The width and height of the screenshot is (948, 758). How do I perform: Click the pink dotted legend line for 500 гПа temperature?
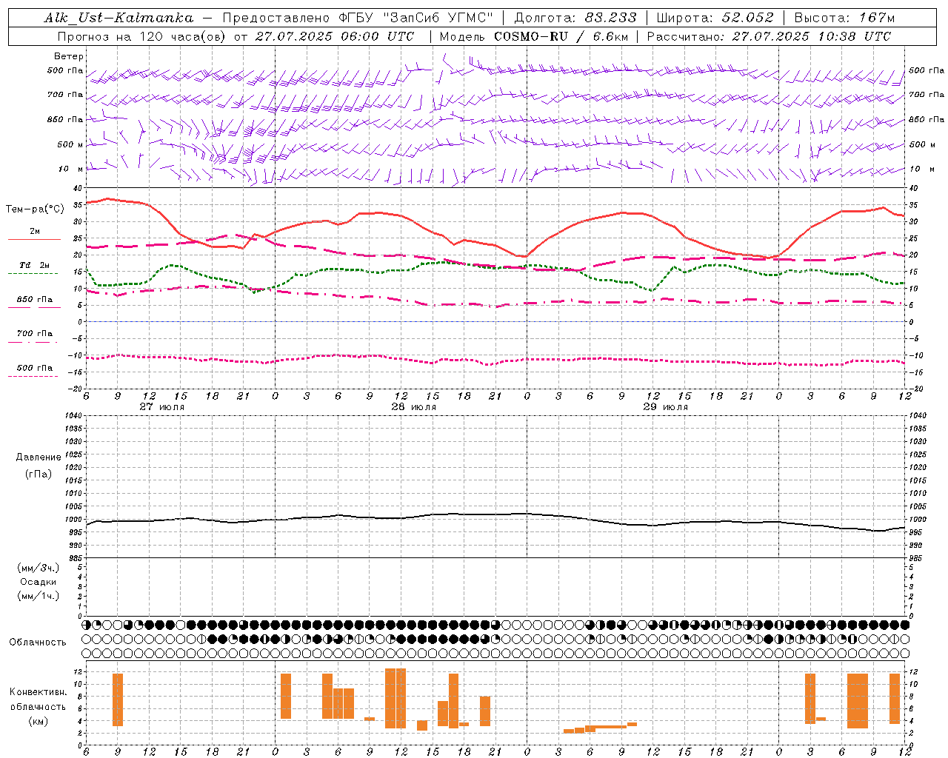tap(33, 376)
